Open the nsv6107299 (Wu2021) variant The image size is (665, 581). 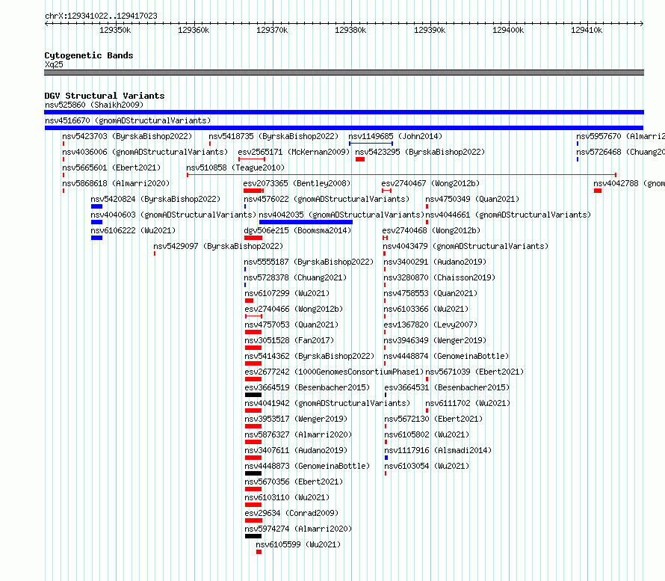[287, 293]
